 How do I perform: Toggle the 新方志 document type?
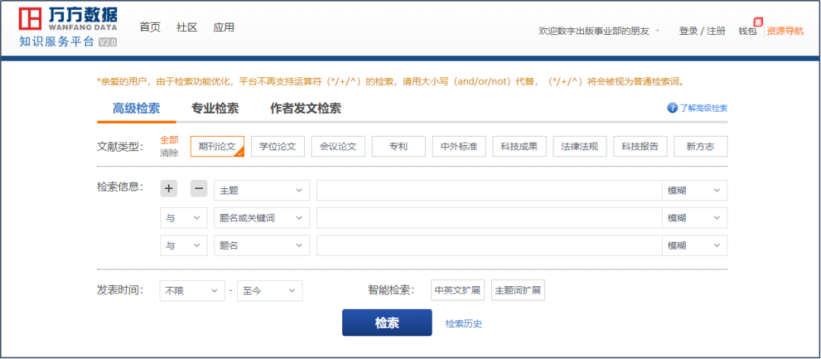[701, 146]
